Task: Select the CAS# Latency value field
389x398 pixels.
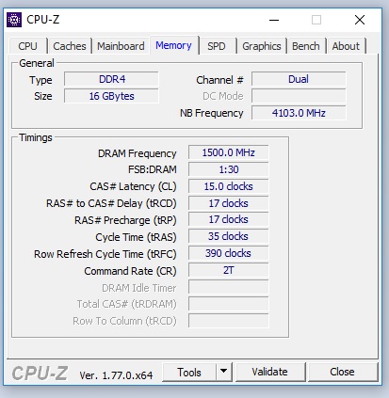Action: (x=229, y=186)
